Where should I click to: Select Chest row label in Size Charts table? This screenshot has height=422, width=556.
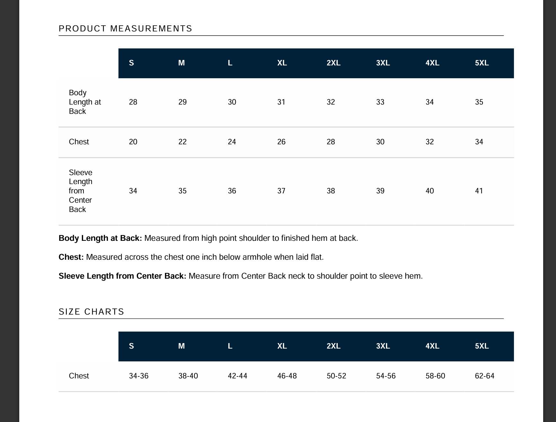79,376
